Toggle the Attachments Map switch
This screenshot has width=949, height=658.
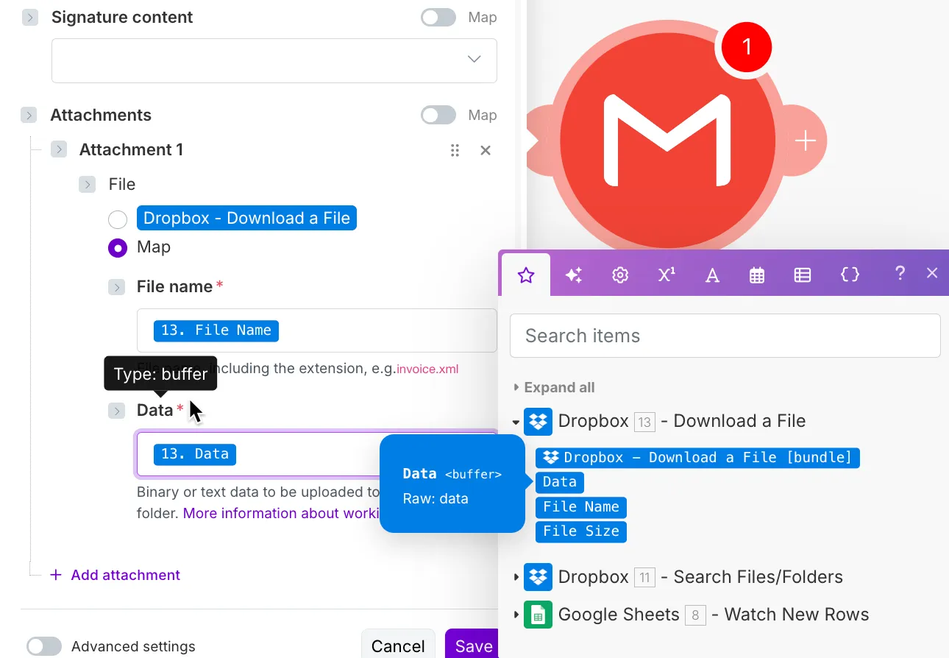click(438, 115)
